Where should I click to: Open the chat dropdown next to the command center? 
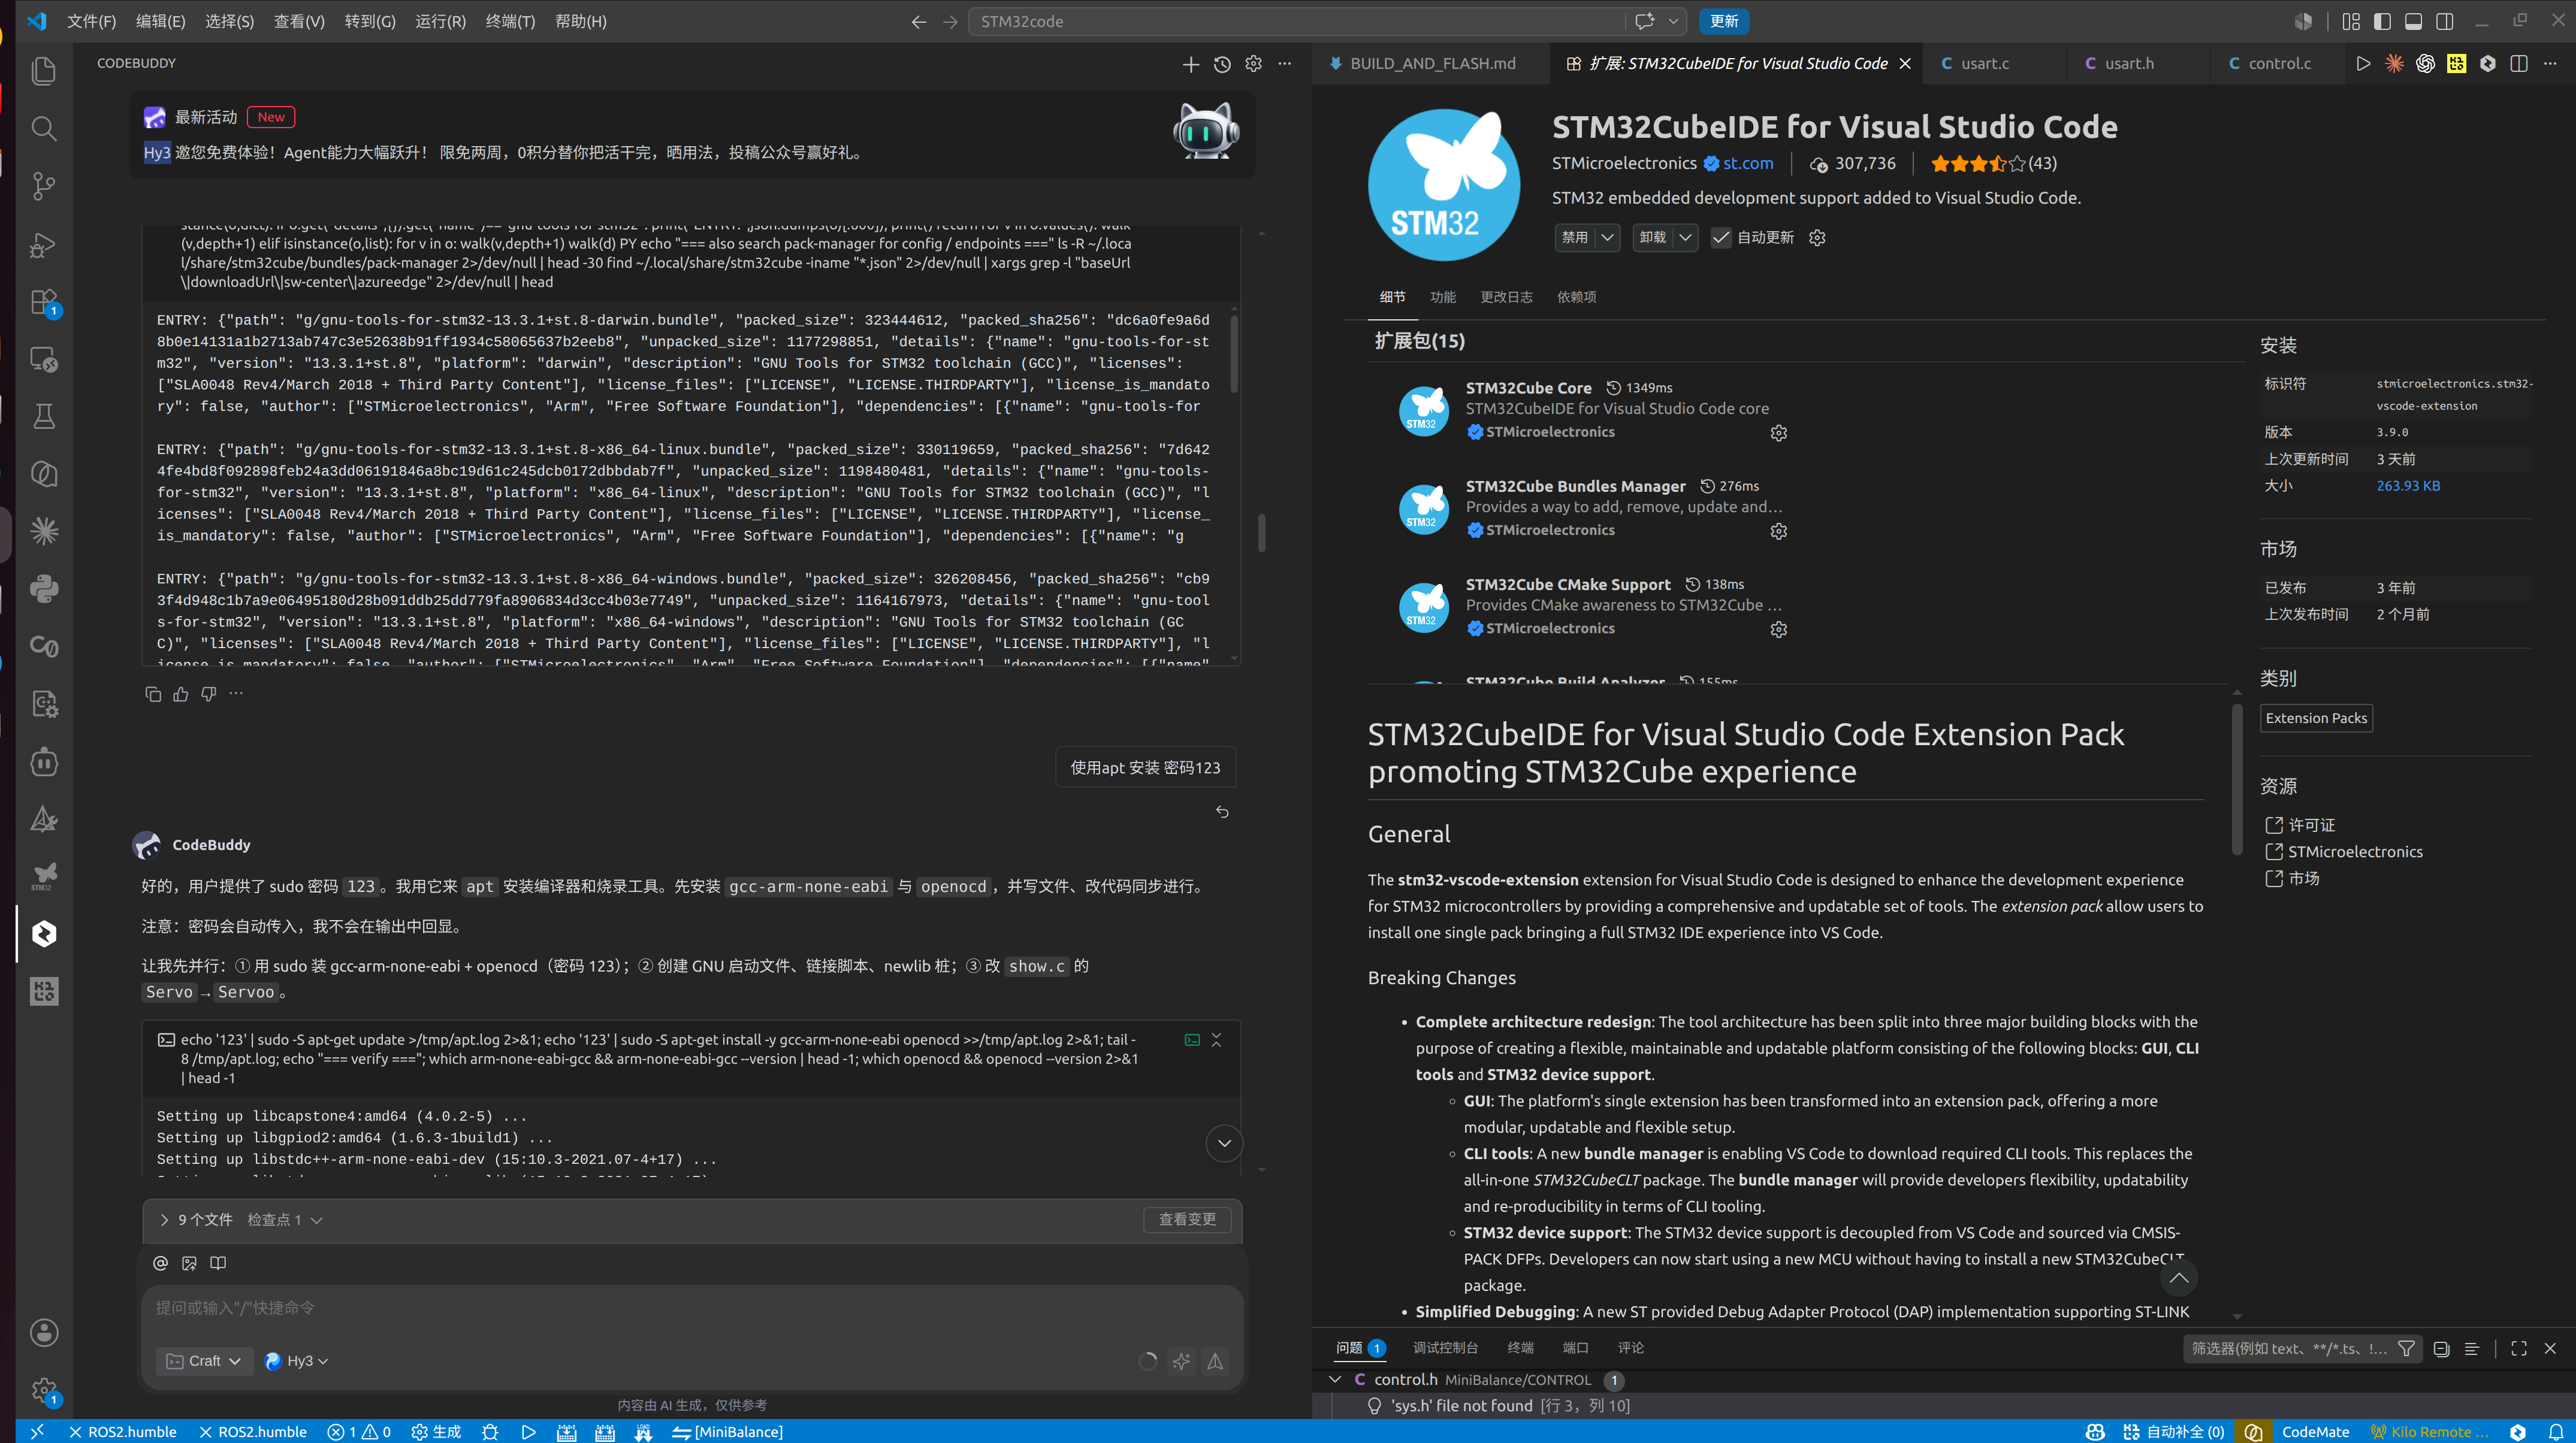pos(1673,21)
